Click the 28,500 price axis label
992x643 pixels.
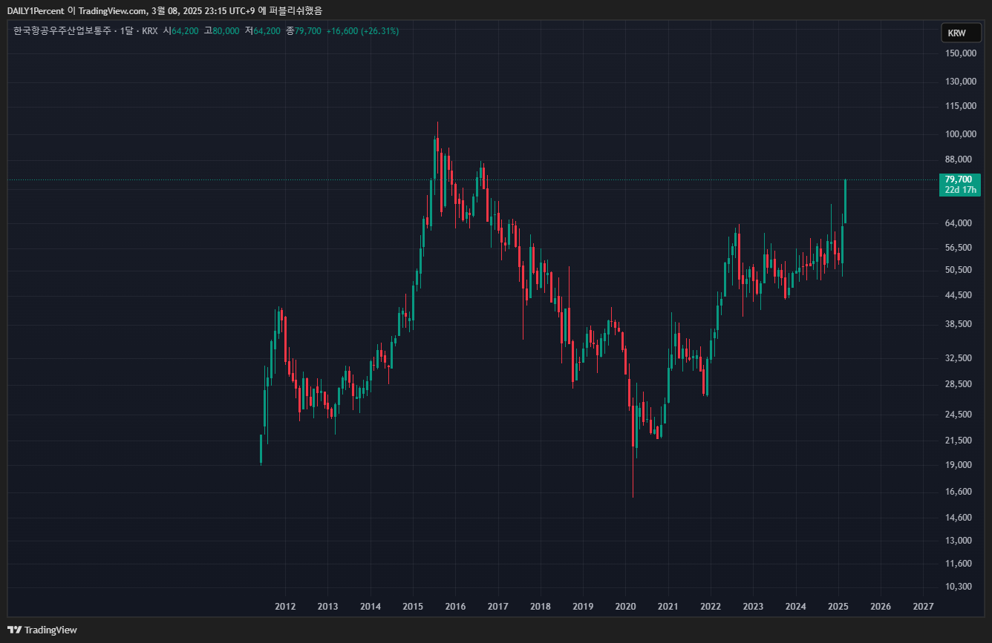point(957,384)
